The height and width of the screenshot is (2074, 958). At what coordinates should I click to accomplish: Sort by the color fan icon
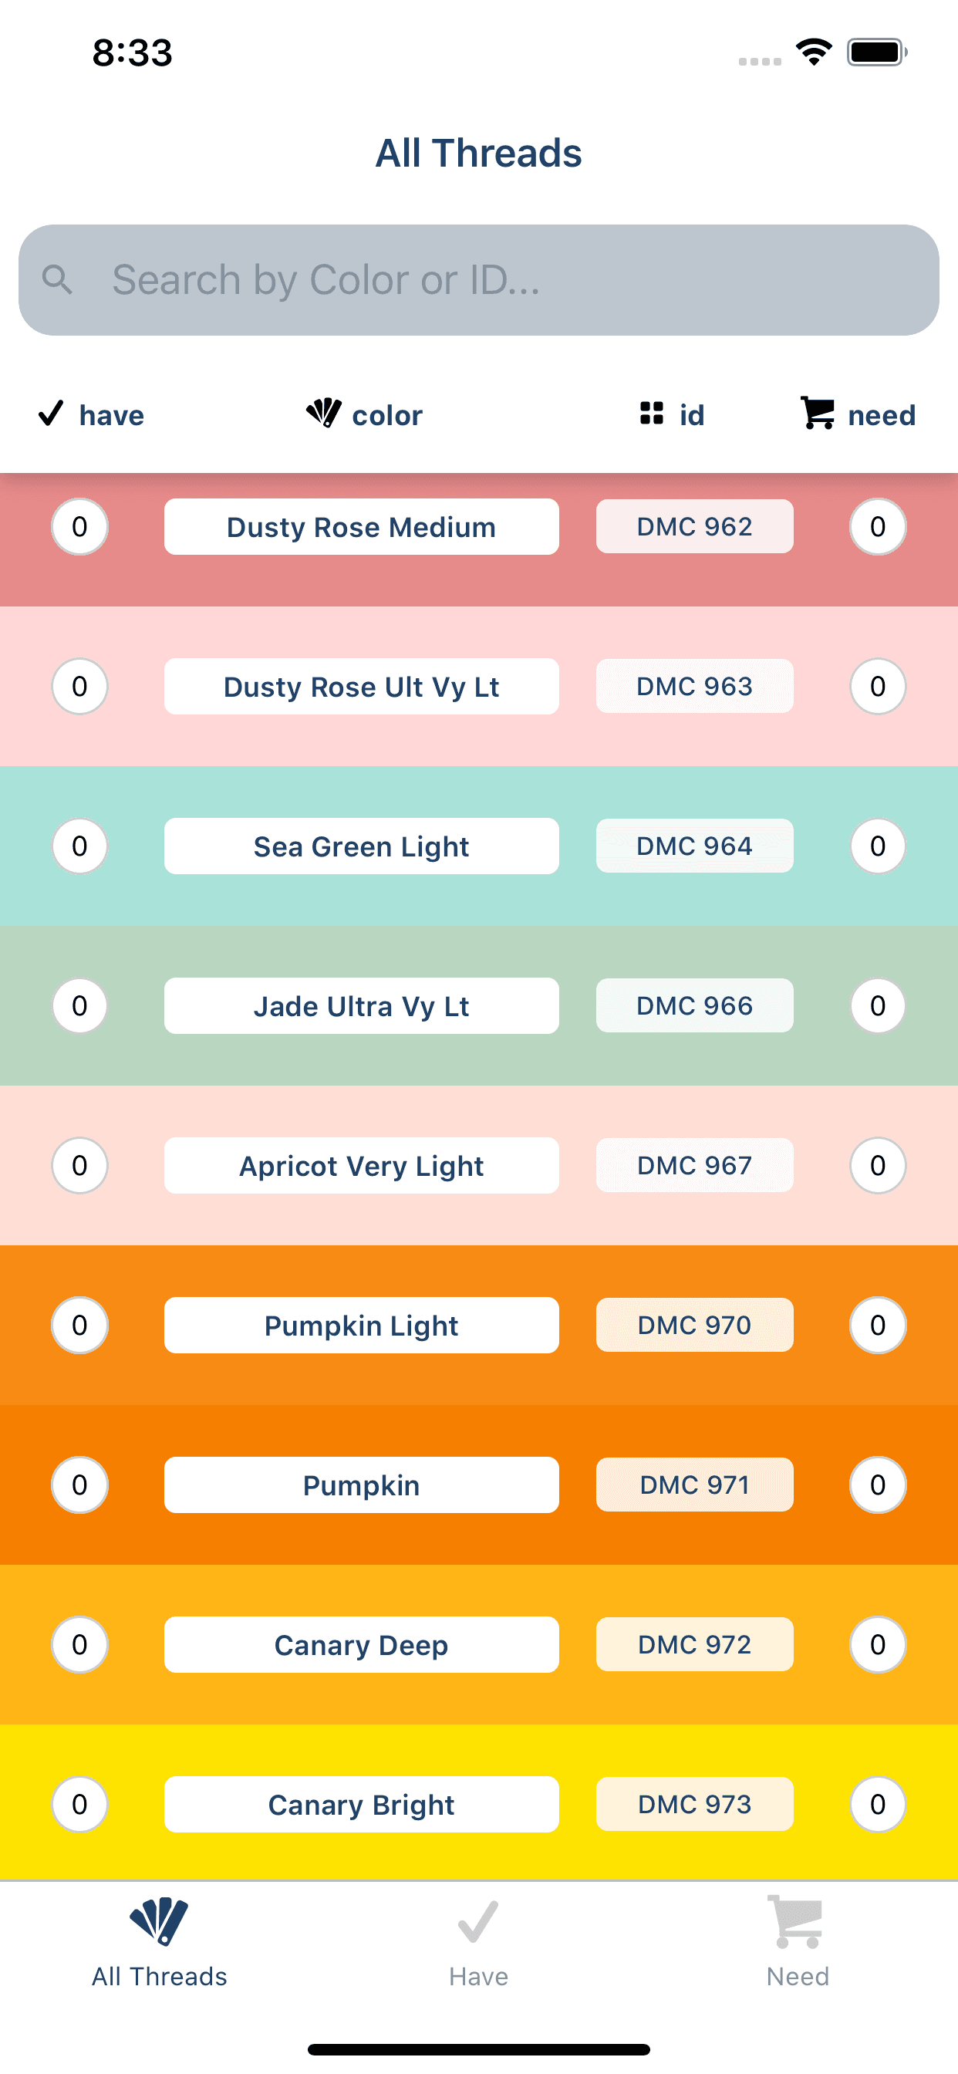coord(324,413)
